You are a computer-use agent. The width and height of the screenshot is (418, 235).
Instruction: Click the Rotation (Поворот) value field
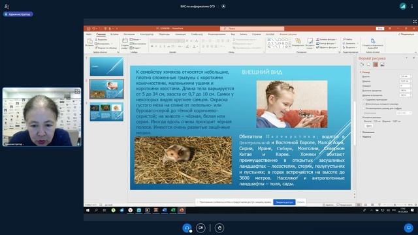405,86
